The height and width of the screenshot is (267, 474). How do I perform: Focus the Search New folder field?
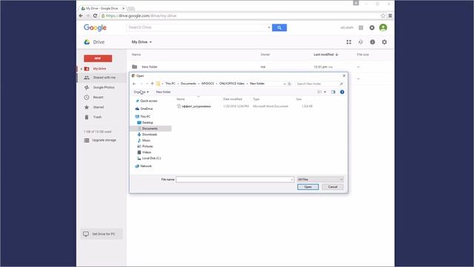tap(317, 84)
